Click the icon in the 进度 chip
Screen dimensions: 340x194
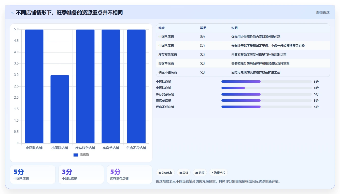click(x=196, y=173)
